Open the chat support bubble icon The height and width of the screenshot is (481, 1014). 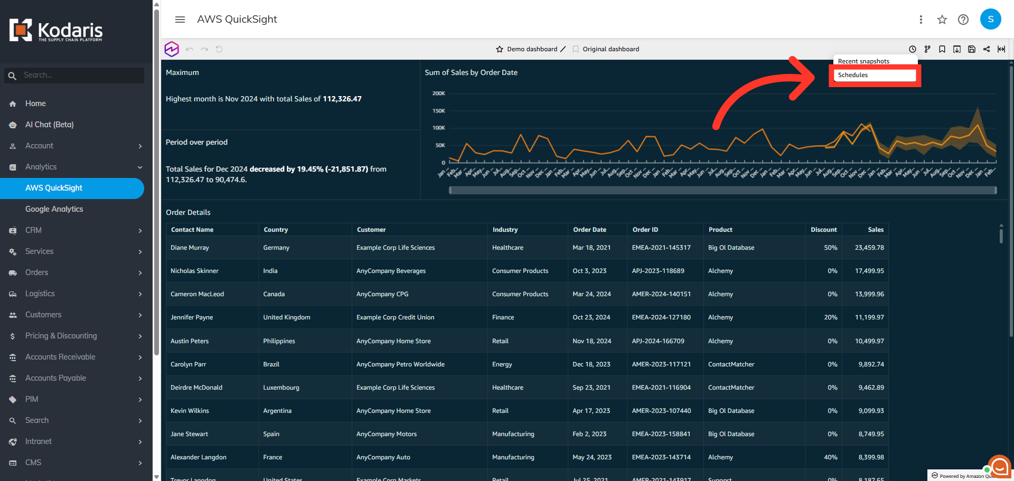(999, 467)
